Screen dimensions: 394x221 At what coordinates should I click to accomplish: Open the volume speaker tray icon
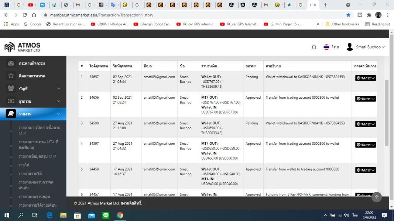point(346,215)
